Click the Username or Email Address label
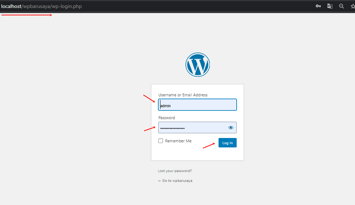This screenshot has width=355, height=205. point(183,95)
